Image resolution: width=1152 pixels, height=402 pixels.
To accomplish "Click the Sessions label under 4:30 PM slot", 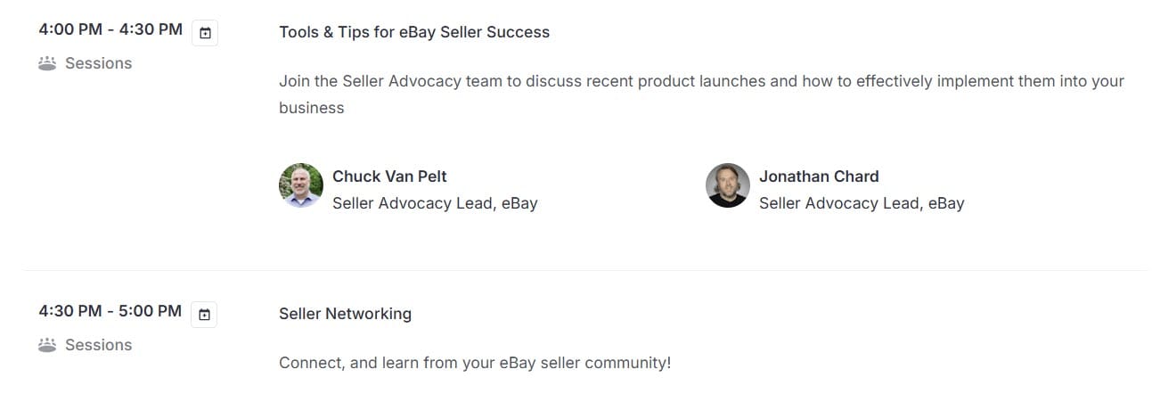I will tap(98, 345).
